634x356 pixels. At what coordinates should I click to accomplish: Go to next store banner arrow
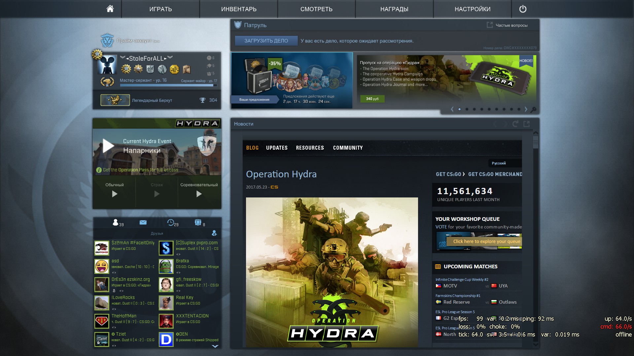point(526,109)
